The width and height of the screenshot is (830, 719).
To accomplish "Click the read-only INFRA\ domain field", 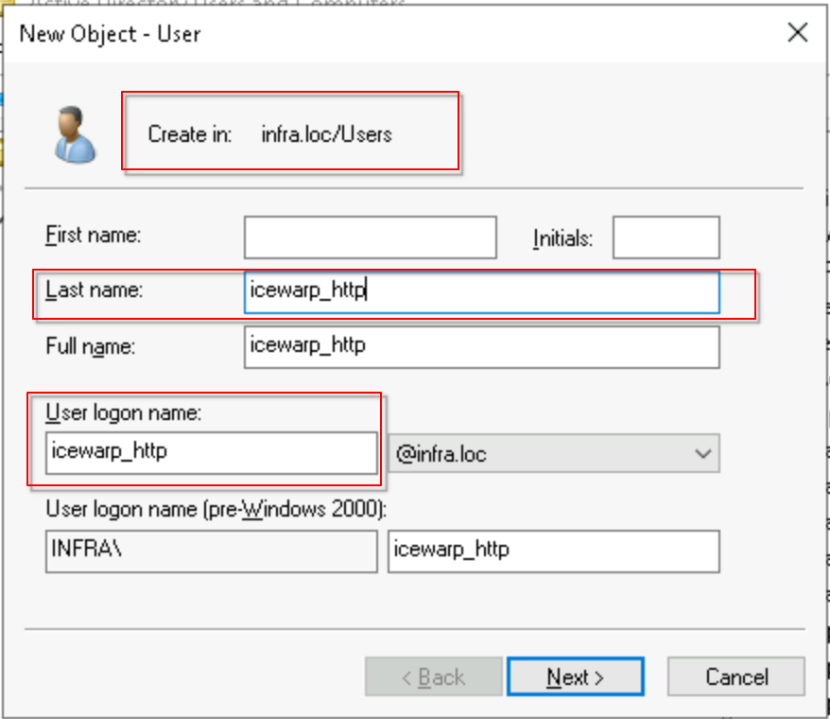I will coord(211,551).
